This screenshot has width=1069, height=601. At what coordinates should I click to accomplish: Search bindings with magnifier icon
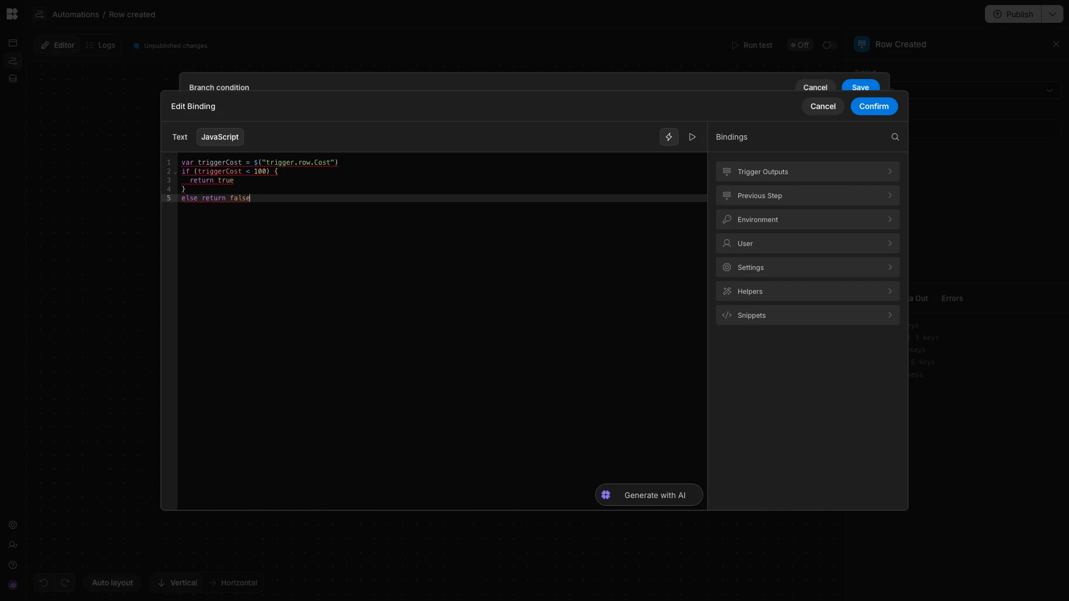[x=895, y=137]
